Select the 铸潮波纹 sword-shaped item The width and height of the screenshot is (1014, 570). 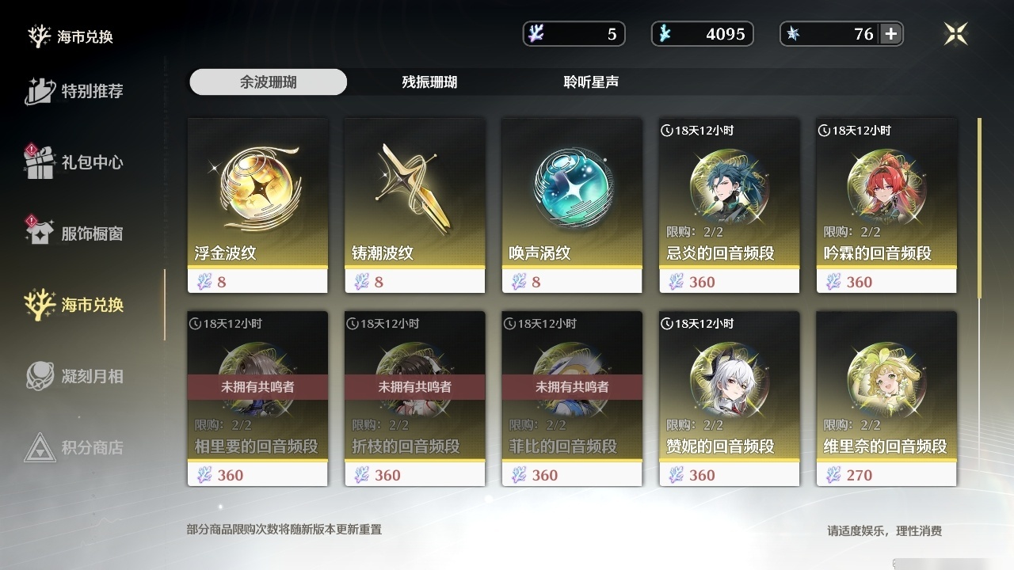pyautogui.click(x=414, y=206)
